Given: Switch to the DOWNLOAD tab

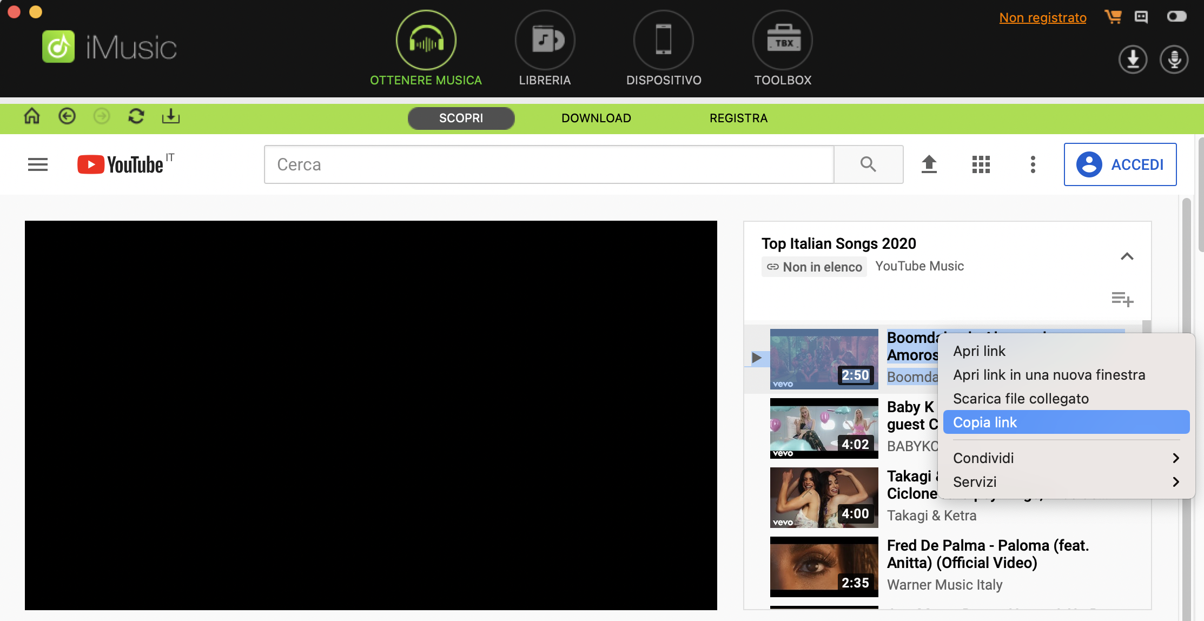Looking at the screenshot, I should (596, 118).
